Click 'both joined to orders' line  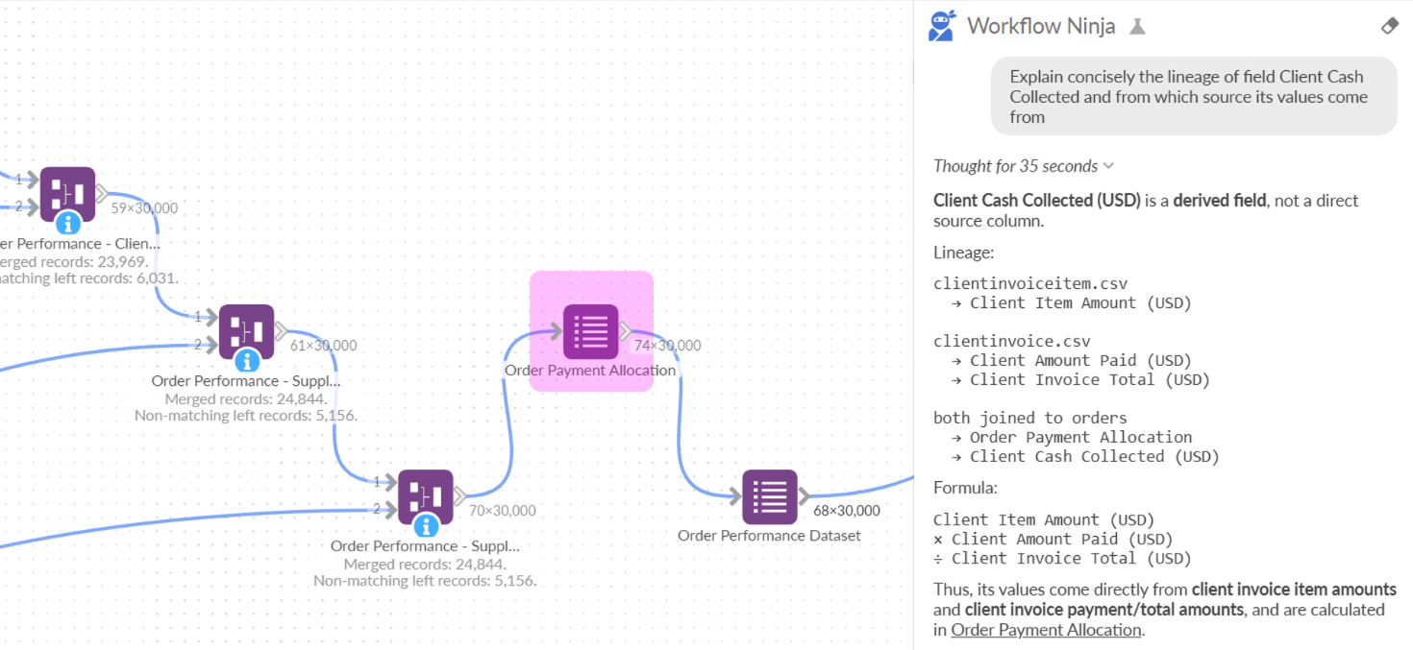pos(1030,419)
